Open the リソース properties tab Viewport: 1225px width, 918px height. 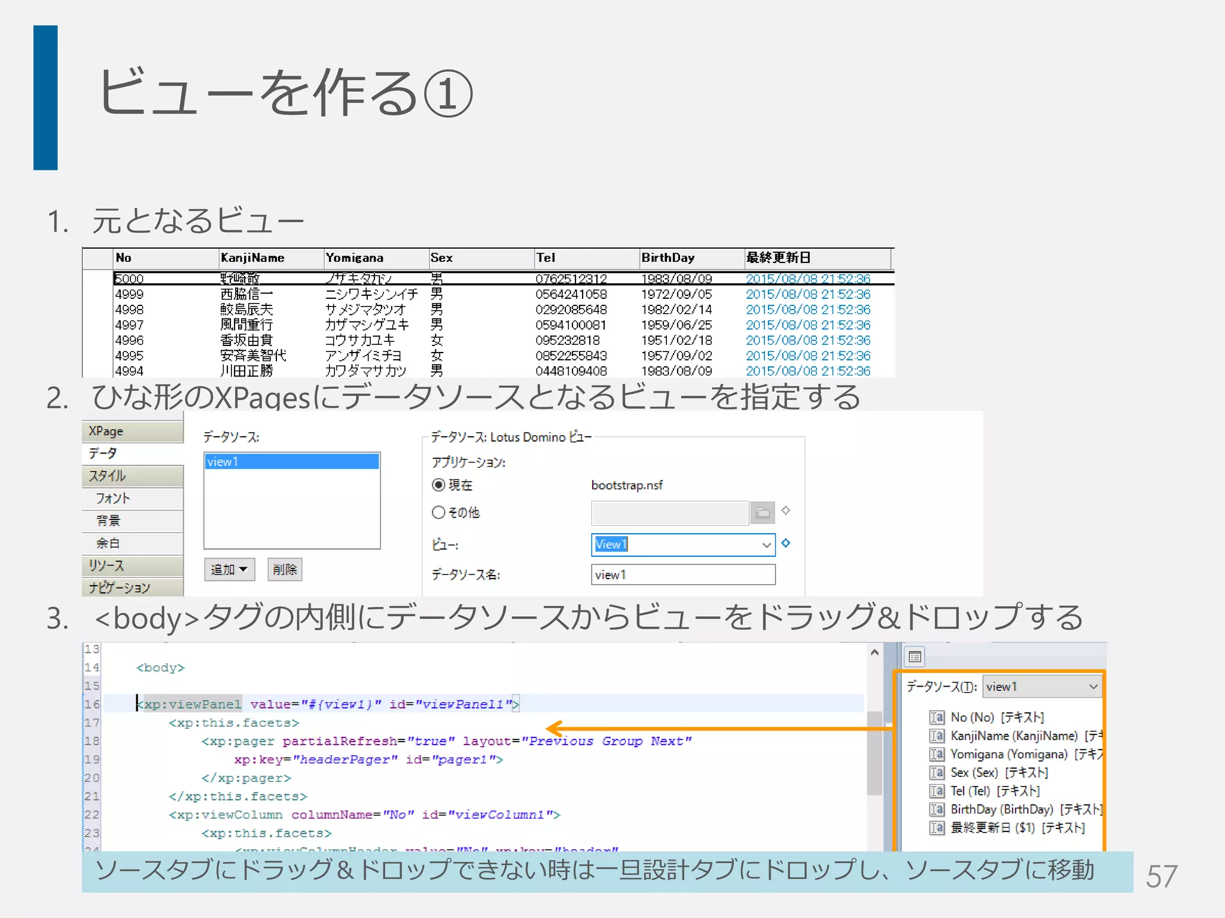(132, 566)
